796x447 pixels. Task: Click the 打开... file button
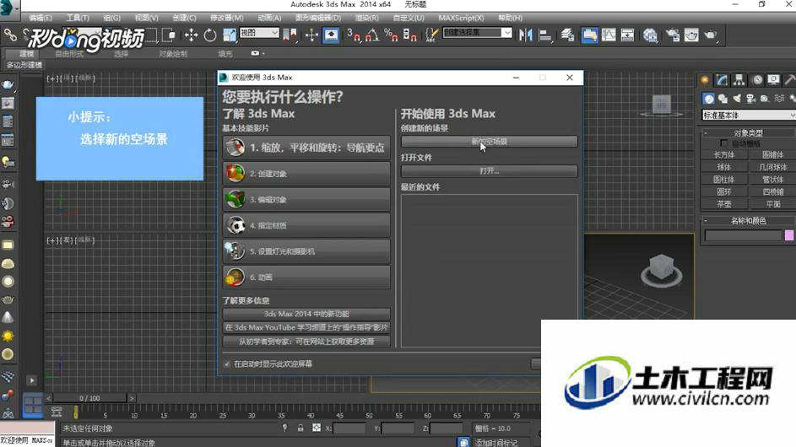pos(490,171)
